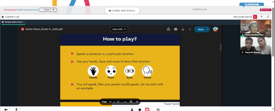Click the magnifier zoom reset icon
275x111 pixels.
click(131, 102)
